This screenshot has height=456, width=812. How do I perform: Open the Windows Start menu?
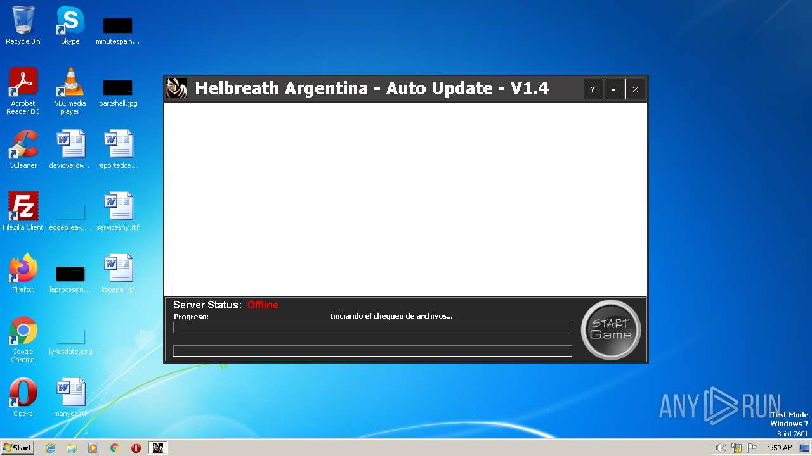tap(17, 448)
